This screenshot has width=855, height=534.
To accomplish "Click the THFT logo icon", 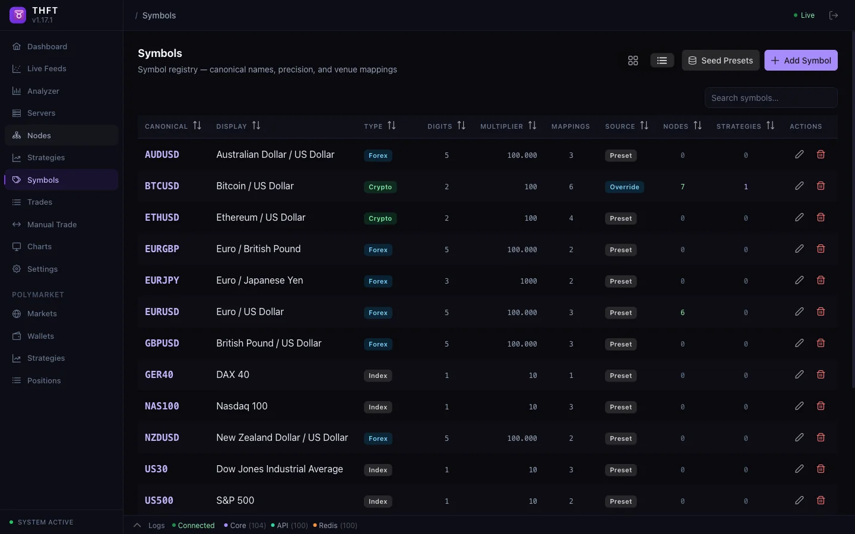I will [x=18, y=15].
